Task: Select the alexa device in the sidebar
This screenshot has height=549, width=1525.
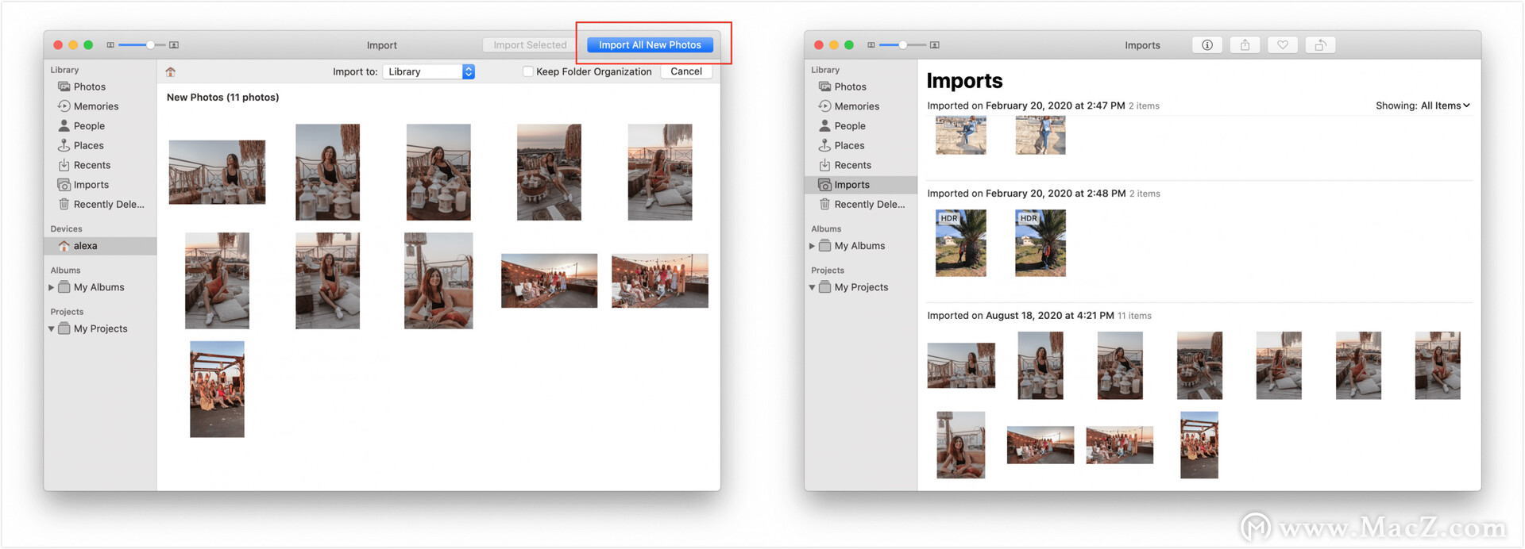Action: pos(100,246)
